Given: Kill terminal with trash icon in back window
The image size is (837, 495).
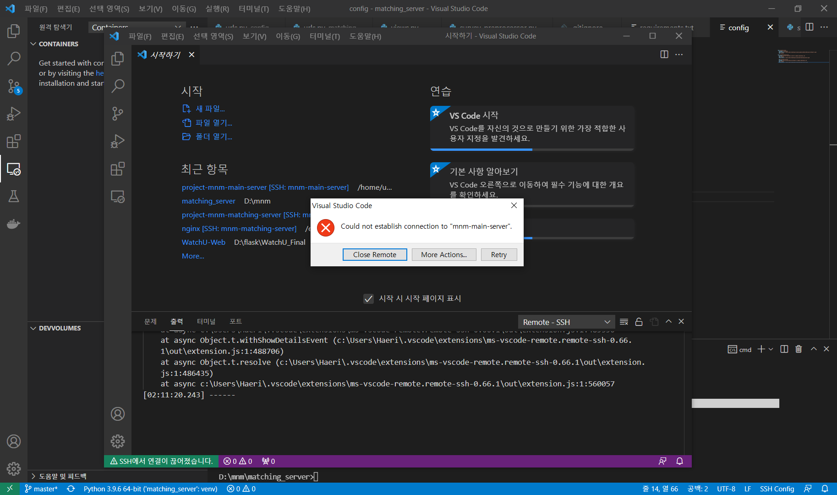Looking at the screenshot, I should coord(799,349).
